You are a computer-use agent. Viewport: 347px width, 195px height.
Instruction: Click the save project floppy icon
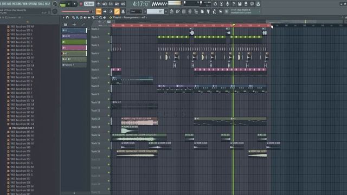click(x=240, y=4)
